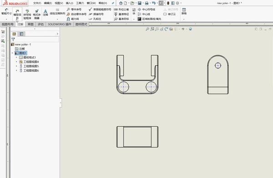This screenshot has height=178, width=273.
Task: Toggle the traffic light rebuild icon
Action: pos(168,3)
